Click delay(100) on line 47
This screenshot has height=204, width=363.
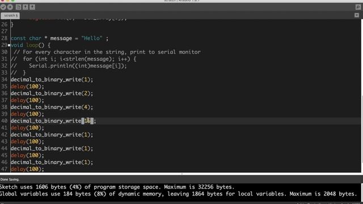[27, 169]
